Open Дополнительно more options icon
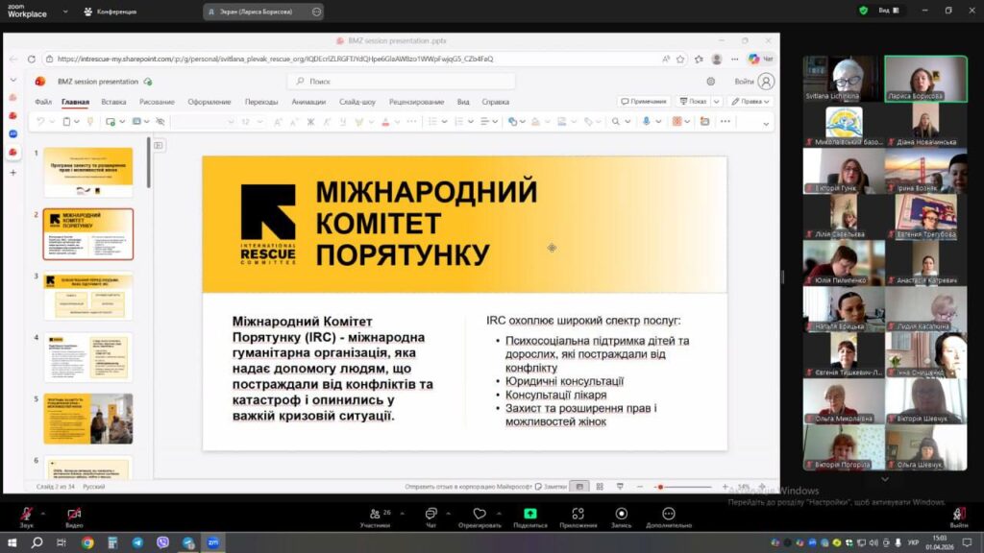Viewport: 984px width, 553px height. click(x=668, y=515)
